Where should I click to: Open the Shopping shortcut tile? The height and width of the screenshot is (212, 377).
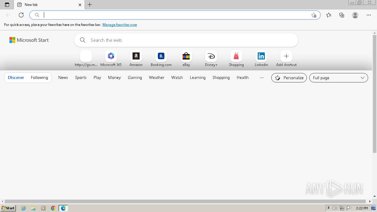click(236, 59)
